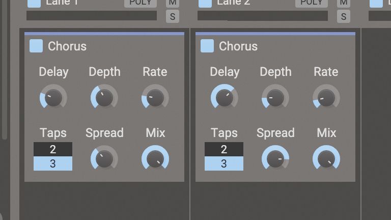Select 2 taps in Lane 1 Chorus
Image resolution: width=391 pixels, height=220 pixels.
53,149
